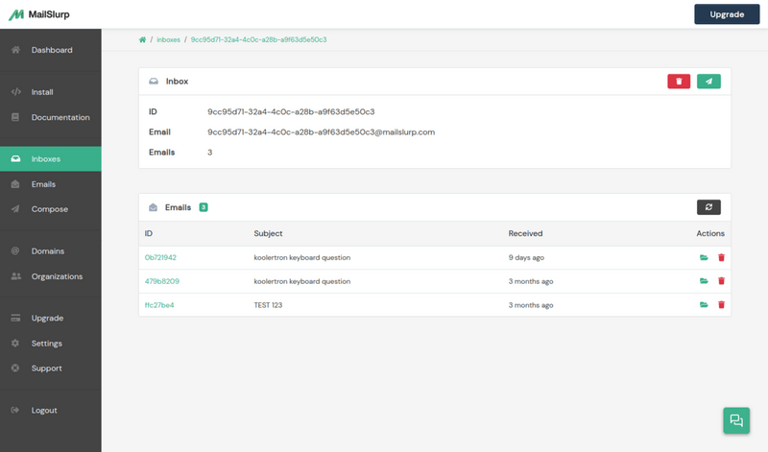Click the Received column header
768x452 pixels.
(x=525, y=233)
